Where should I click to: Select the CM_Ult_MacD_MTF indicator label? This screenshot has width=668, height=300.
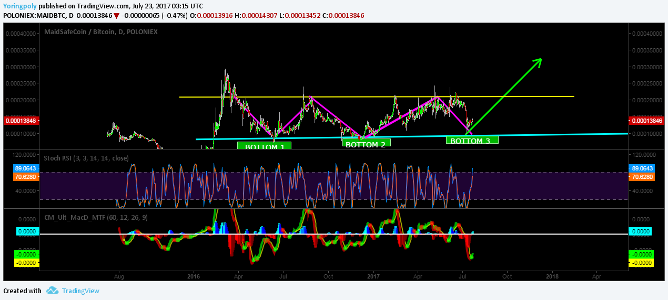pos(96,217)
